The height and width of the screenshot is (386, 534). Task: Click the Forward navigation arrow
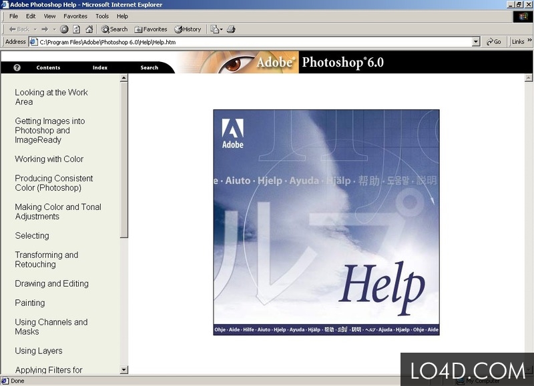(x=45, y=29)
